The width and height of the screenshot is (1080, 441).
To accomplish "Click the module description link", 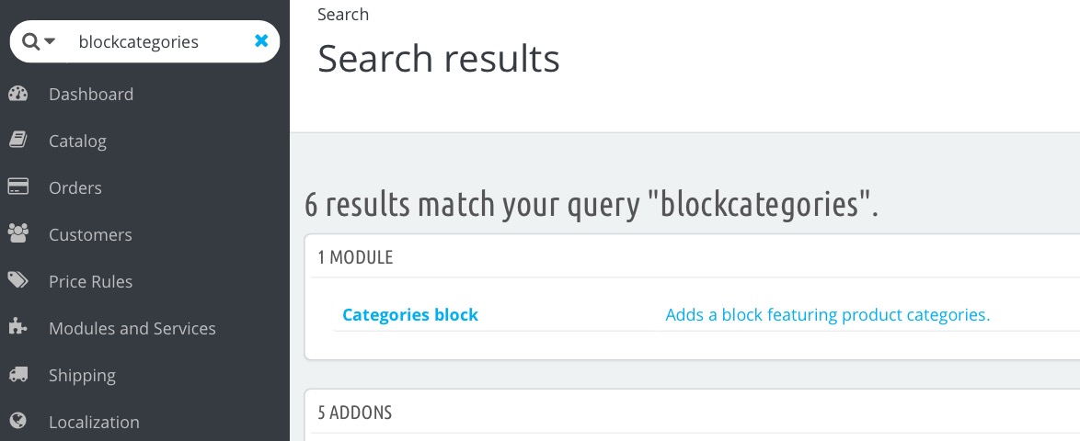I will coord(827,315).
